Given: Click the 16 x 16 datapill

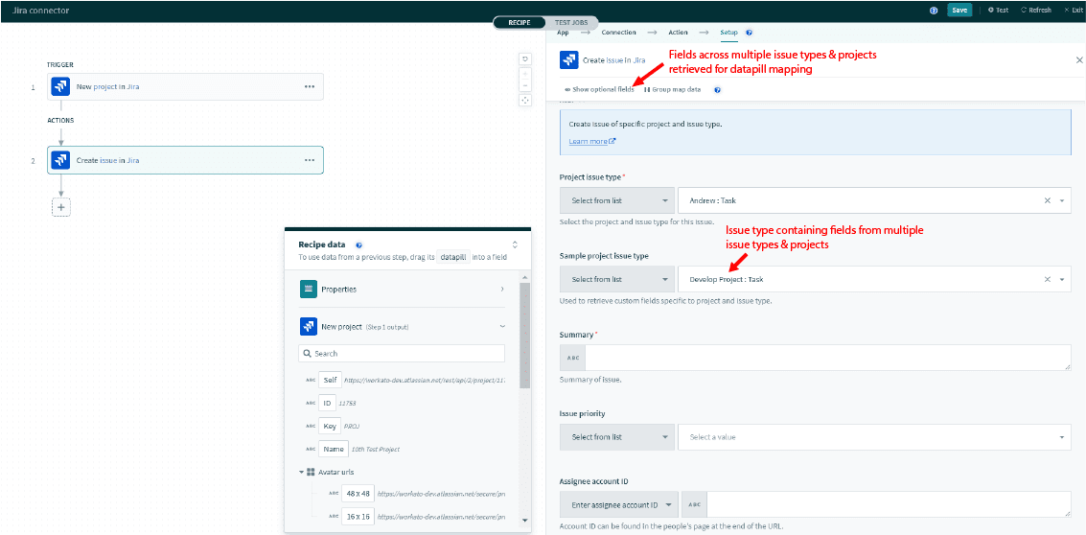Looking at the screenshot, I should (358, 516).
